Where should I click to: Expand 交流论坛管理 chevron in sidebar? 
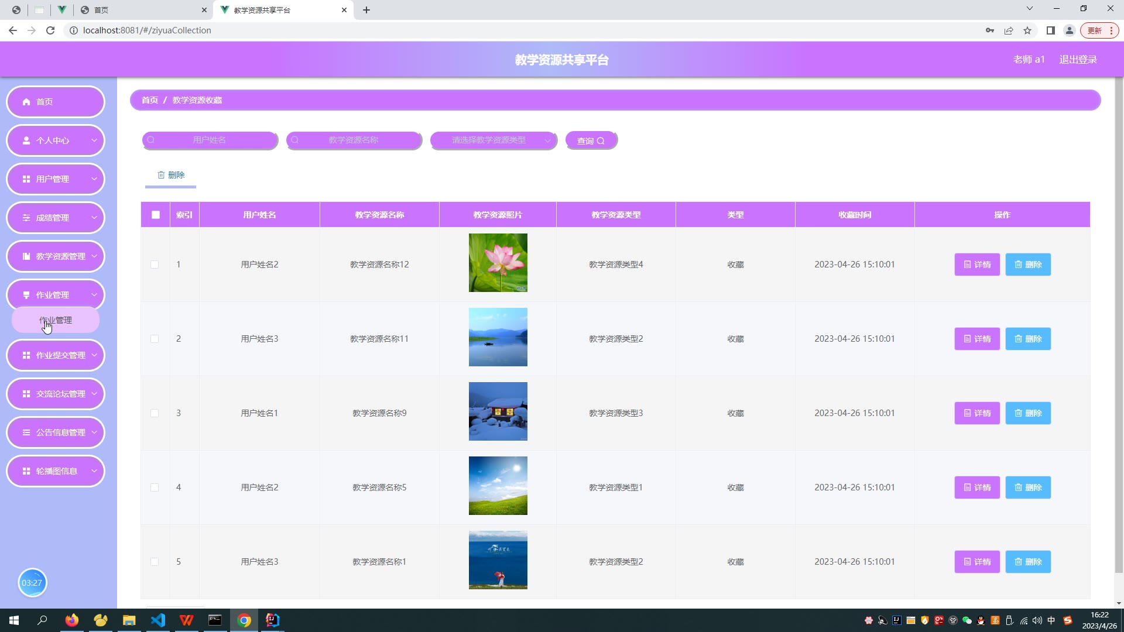pos(94,394)
